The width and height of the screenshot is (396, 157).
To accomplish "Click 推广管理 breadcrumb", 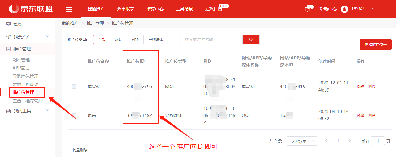I will tap(95, 23).
